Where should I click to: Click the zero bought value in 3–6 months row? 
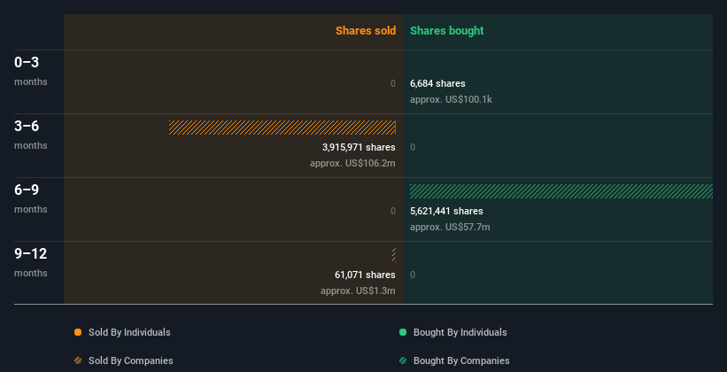(413, 148)
